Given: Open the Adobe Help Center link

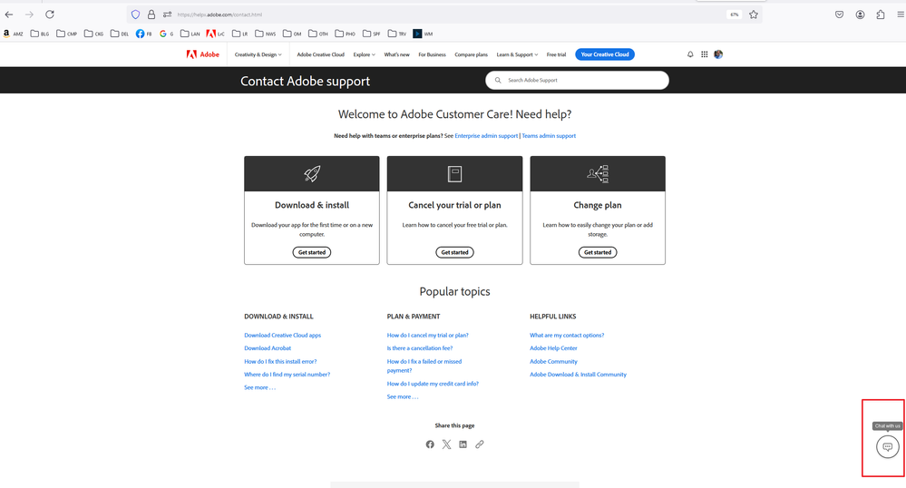Looking at the screenshot, I should pyautogui.click(x=553, y=348).
